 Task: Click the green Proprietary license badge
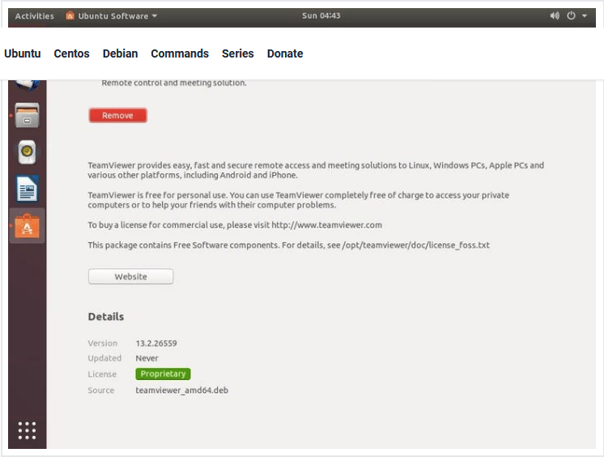point(163,374)
